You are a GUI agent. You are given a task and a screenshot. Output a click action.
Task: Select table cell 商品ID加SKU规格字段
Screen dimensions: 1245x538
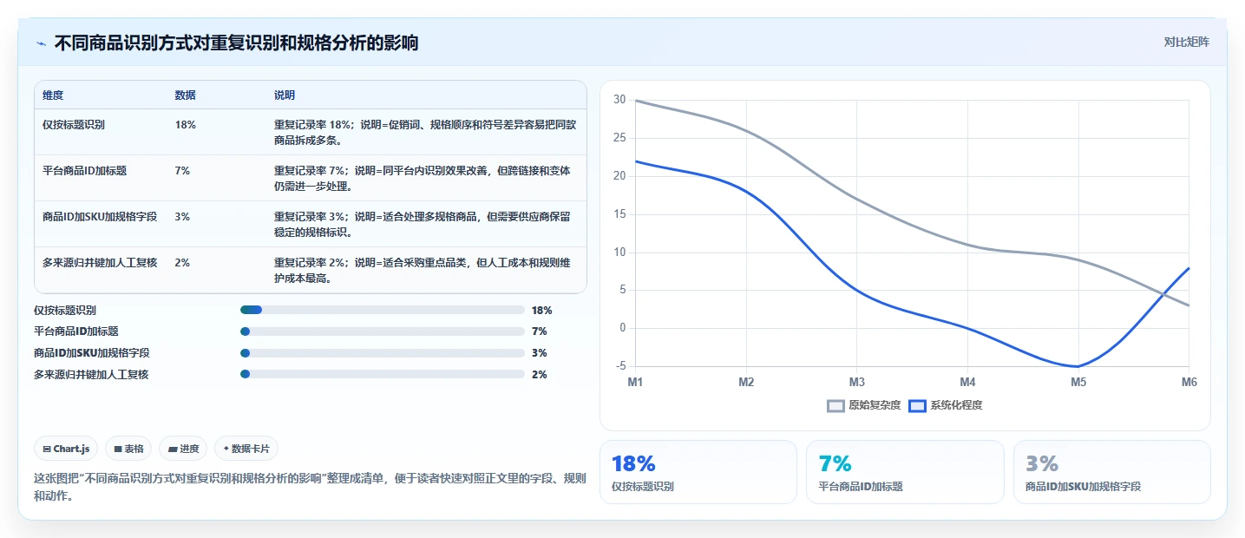click(100, 217)
